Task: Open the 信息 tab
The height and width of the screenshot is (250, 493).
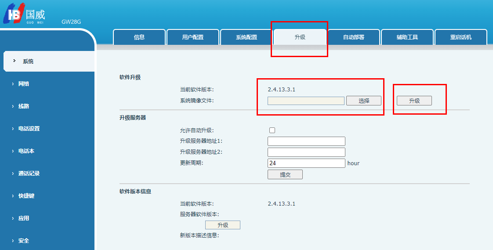Action: click(139, 37)
